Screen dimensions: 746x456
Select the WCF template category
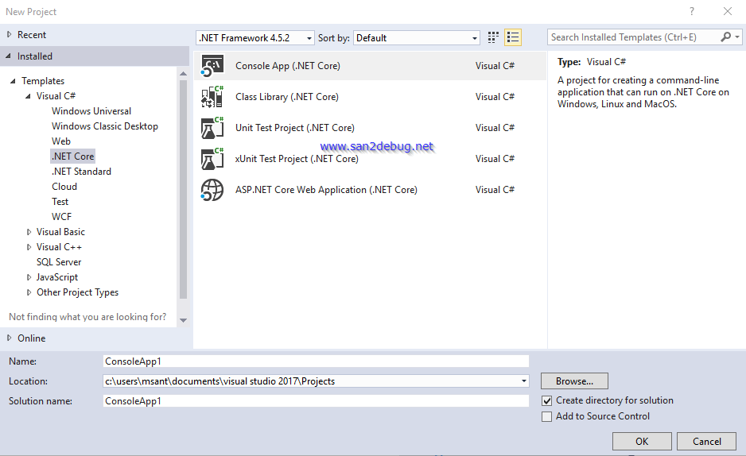click(x=61, y=217)
